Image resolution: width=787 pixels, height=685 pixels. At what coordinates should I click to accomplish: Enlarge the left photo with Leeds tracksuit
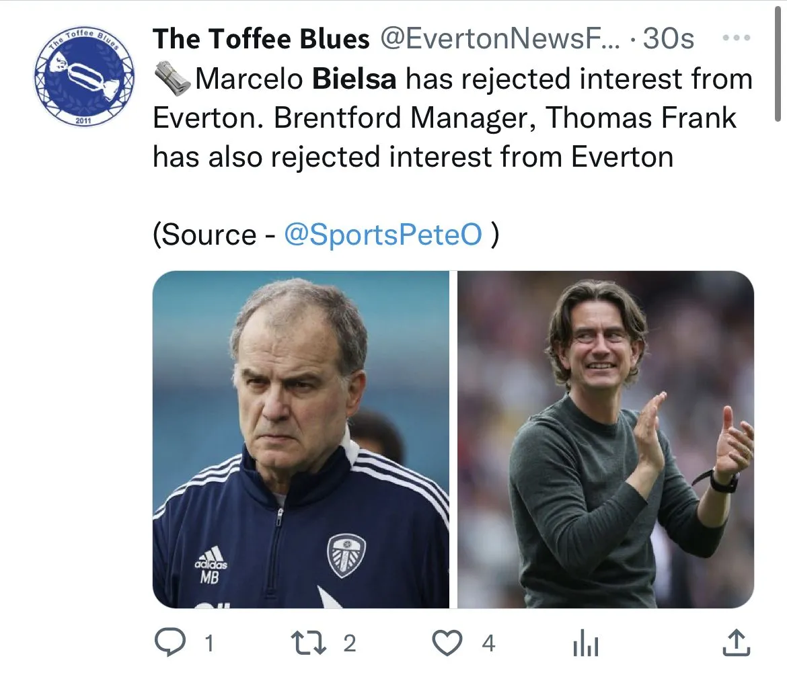[x=301, y=440]
